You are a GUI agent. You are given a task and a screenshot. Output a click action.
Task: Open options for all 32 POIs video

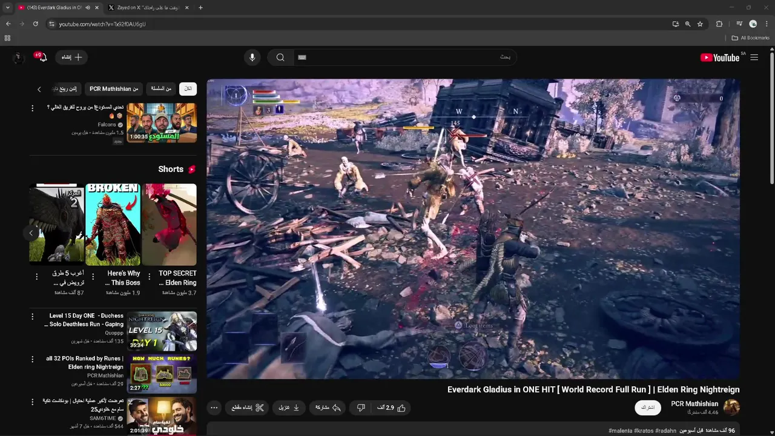pos(33,359)
